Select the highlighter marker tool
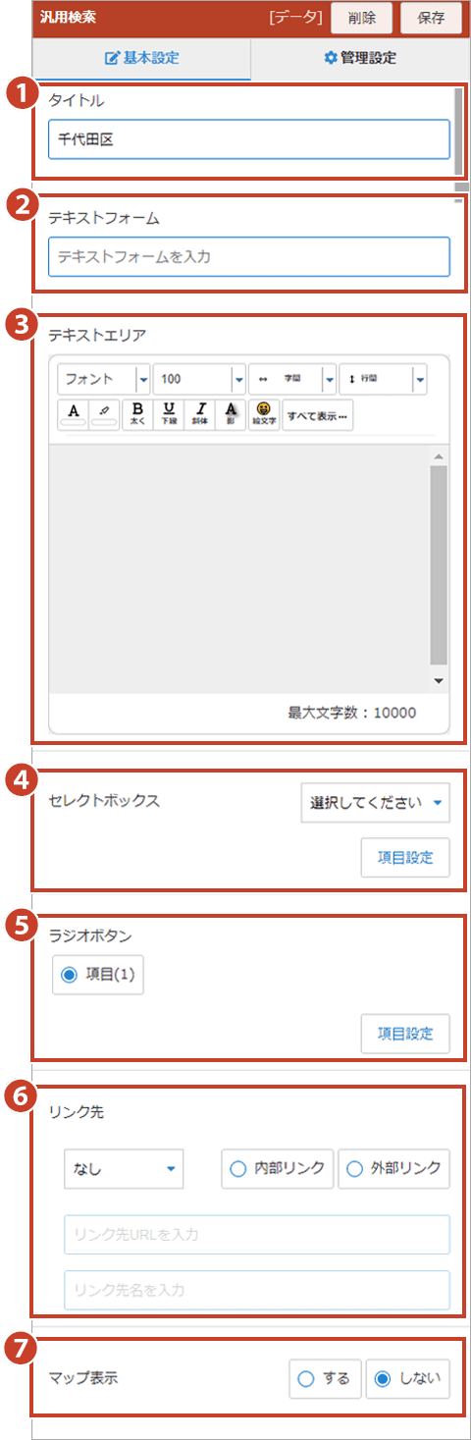 click(104, 414)
